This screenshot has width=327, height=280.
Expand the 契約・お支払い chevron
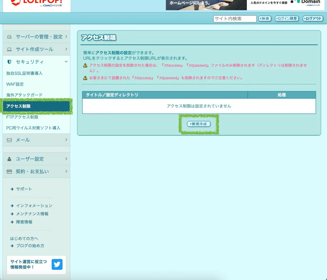(x=66, y=172)
